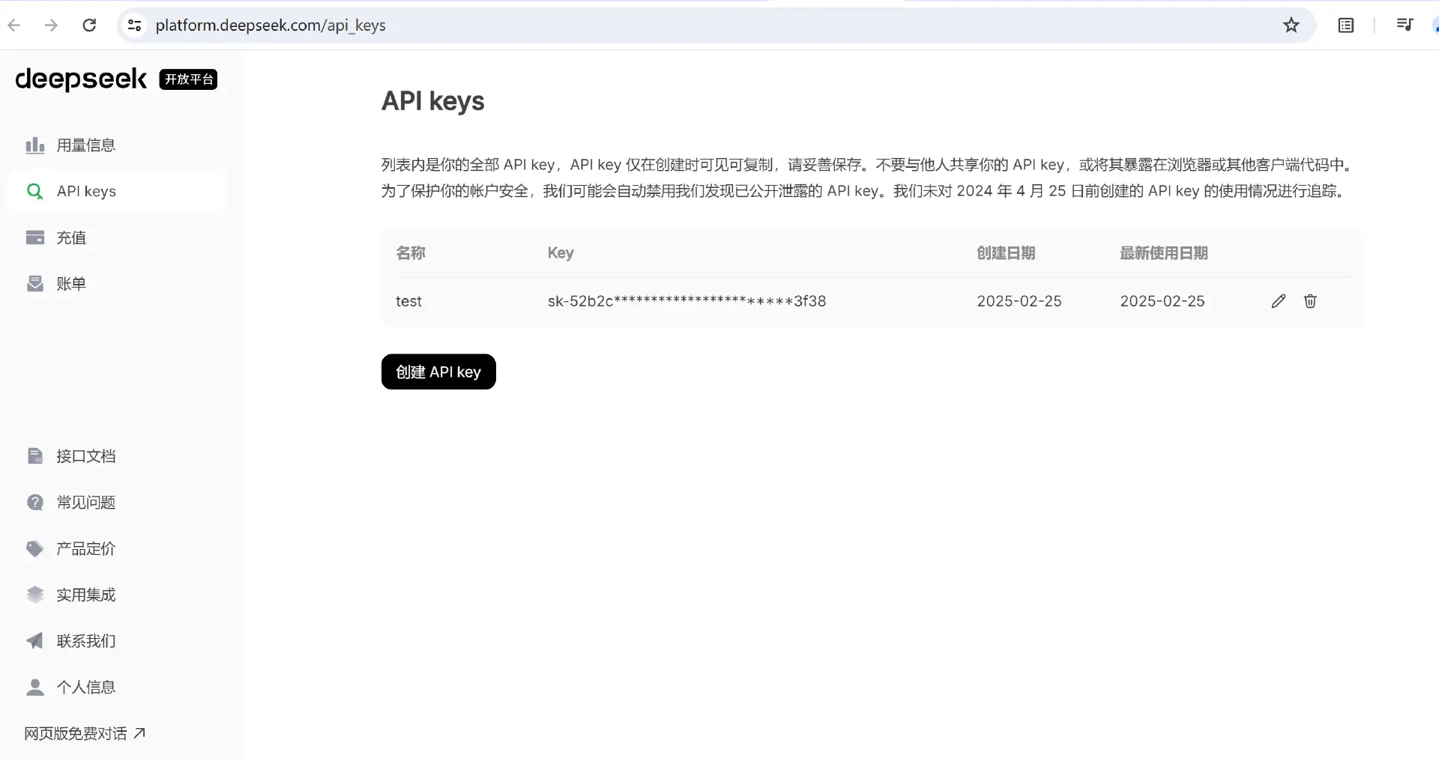The width and height of the screenshot is (1439, 761).
Task: Click the API keys page heading
Action: (x=433, y=101)
